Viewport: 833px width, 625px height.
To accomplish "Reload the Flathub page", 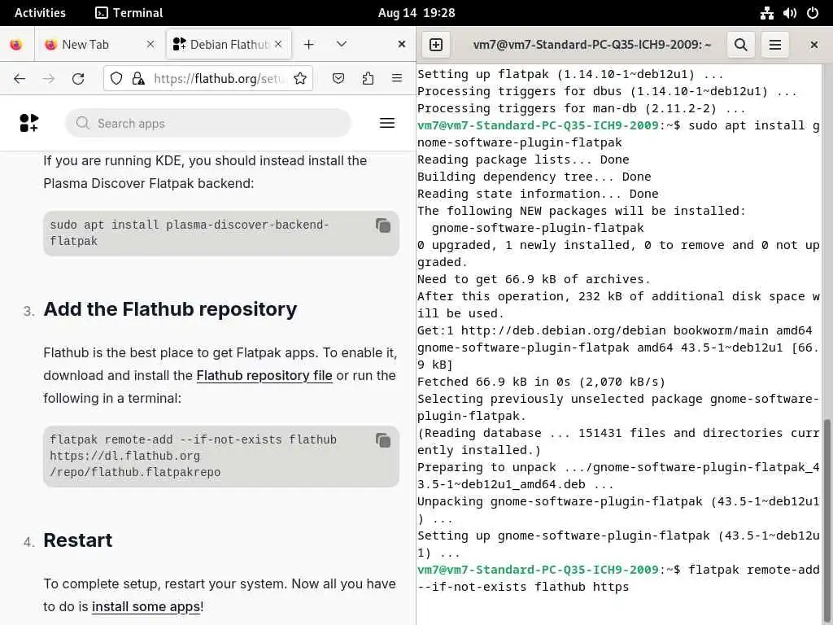I will coord(78,79).
